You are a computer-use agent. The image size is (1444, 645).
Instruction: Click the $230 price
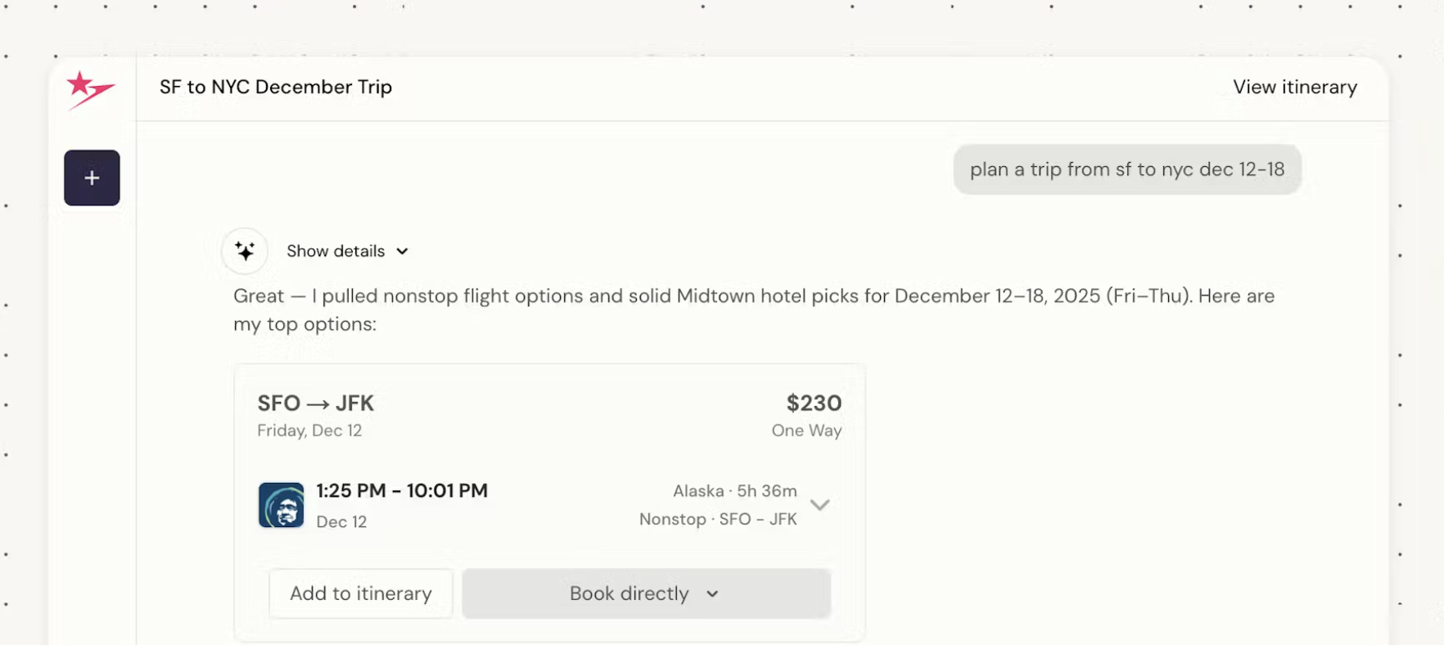(x=813, y=404)
